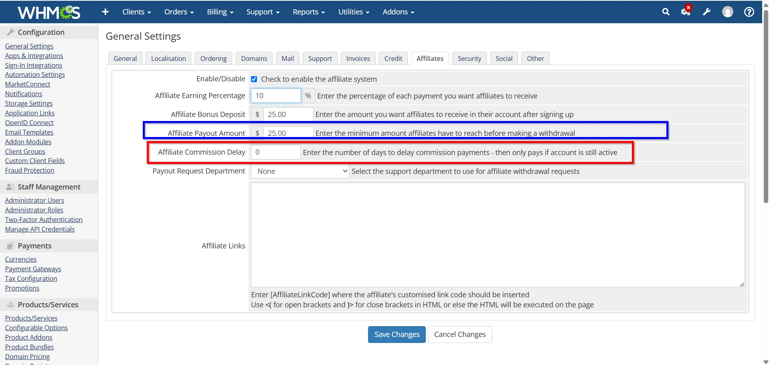This screenshot has width=769, height=365.
Task: Open Two-Factor Authentication link
Action: (44, 220)
